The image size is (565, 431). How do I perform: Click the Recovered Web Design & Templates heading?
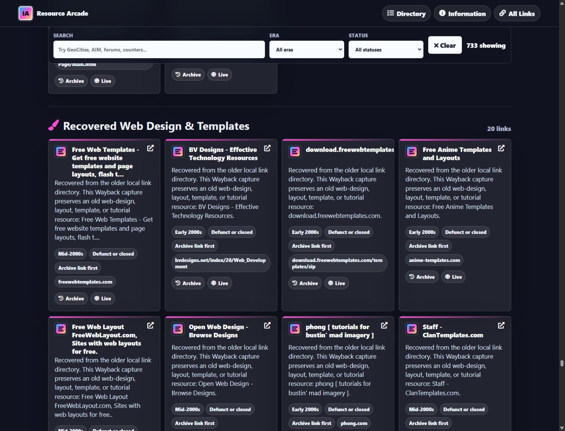pos(156,126)
